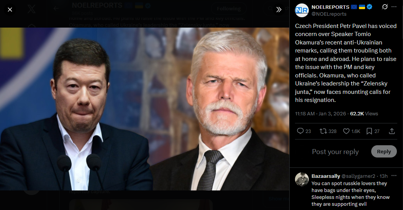
Task: Open the Grok circle icon on post
Action: click(x=385, y=7)
